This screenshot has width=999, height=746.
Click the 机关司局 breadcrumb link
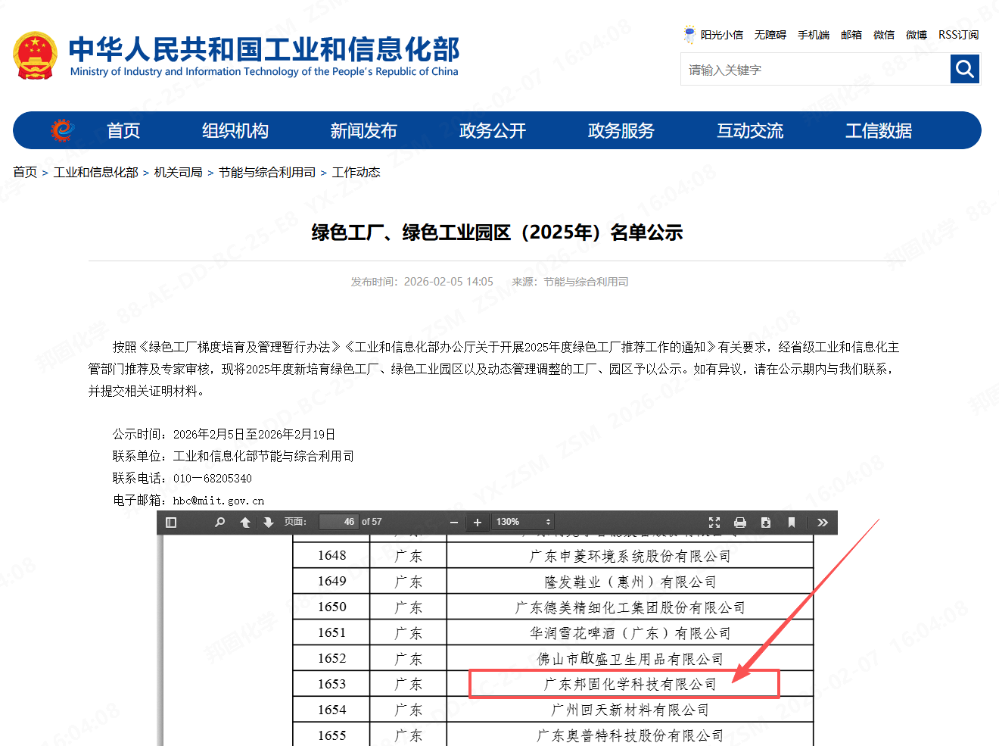(179, 173)
